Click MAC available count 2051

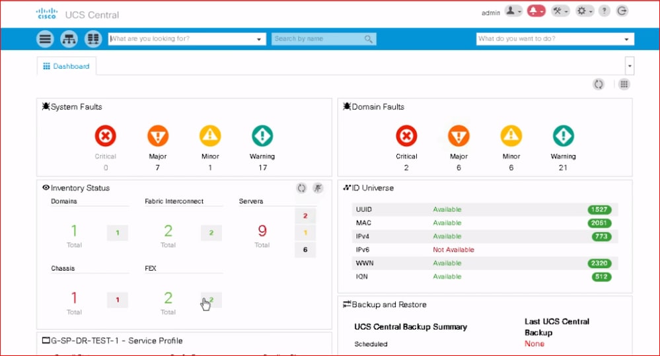(599, 223)
